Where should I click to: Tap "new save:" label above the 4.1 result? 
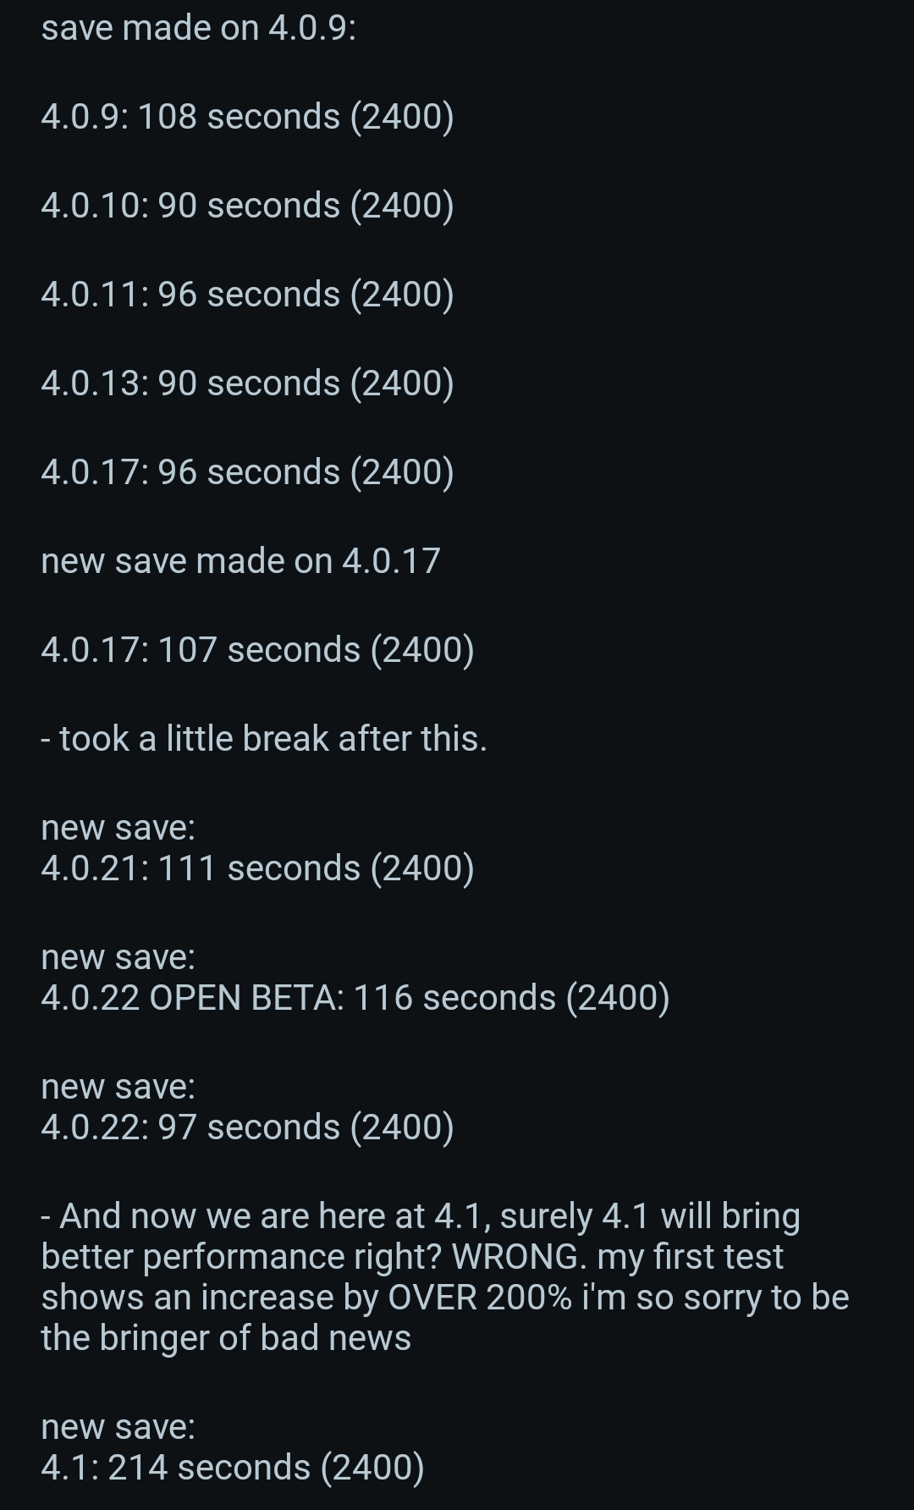point(118,1427)
